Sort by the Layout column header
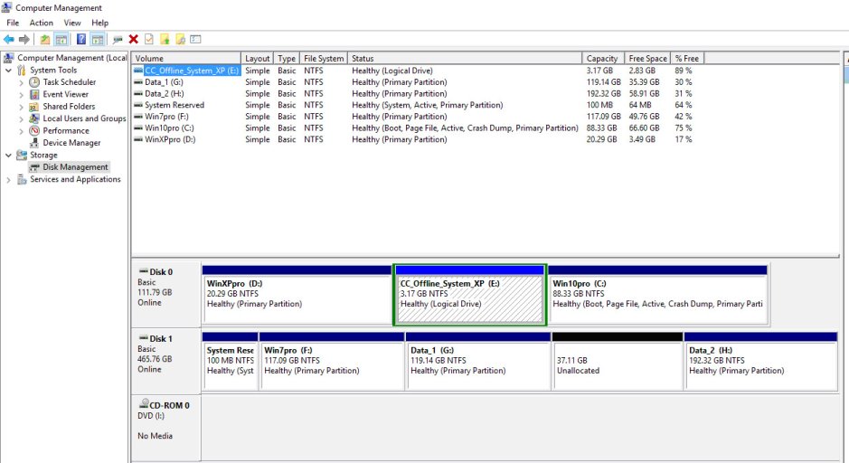This screenshot has width=849, height=463. [257, 58]
